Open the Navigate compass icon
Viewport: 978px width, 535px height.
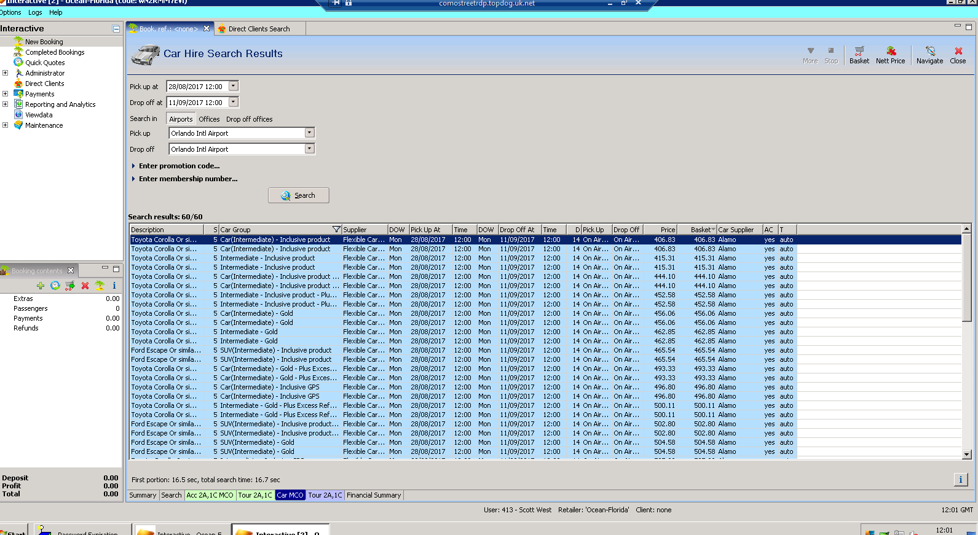[x=930, y=51]
